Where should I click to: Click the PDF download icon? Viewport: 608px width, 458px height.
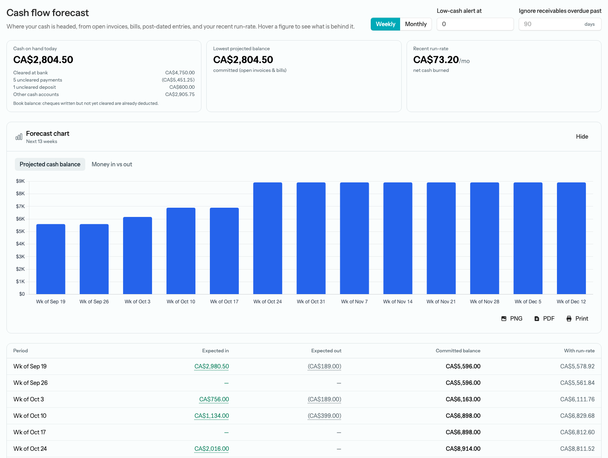pyautogui.click(x=537, y=319)
